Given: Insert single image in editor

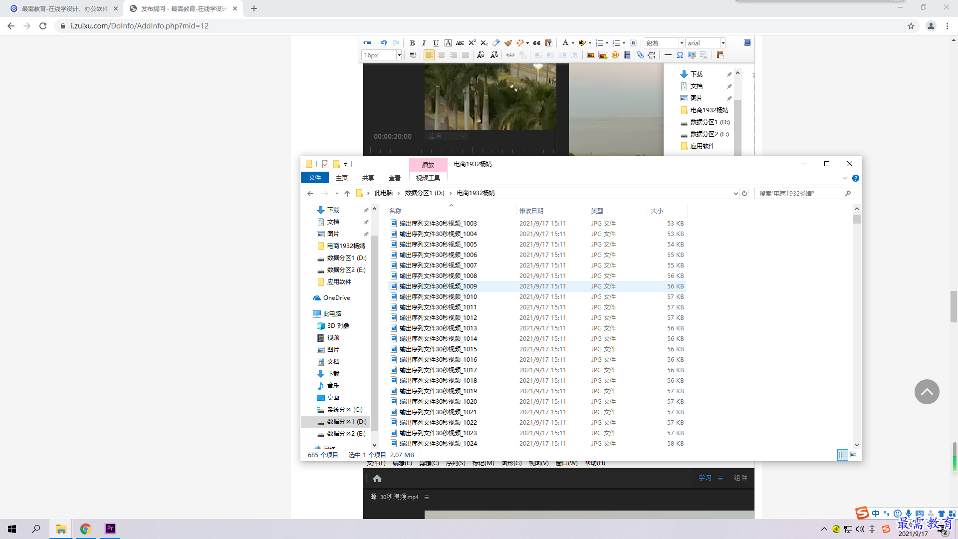Looking at the screenshot, I should 591,55.
